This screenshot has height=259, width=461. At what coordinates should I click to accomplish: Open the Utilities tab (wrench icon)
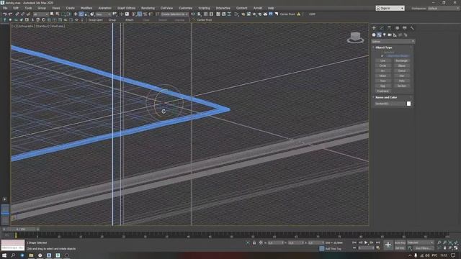tap(412, 28)
